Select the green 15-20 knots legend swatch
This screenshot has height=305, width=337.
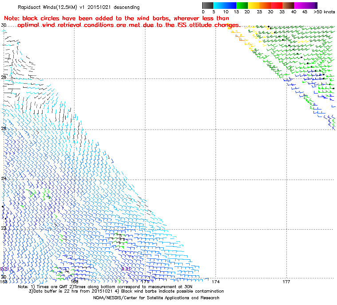pyautogui.click(x=242, y=5)
